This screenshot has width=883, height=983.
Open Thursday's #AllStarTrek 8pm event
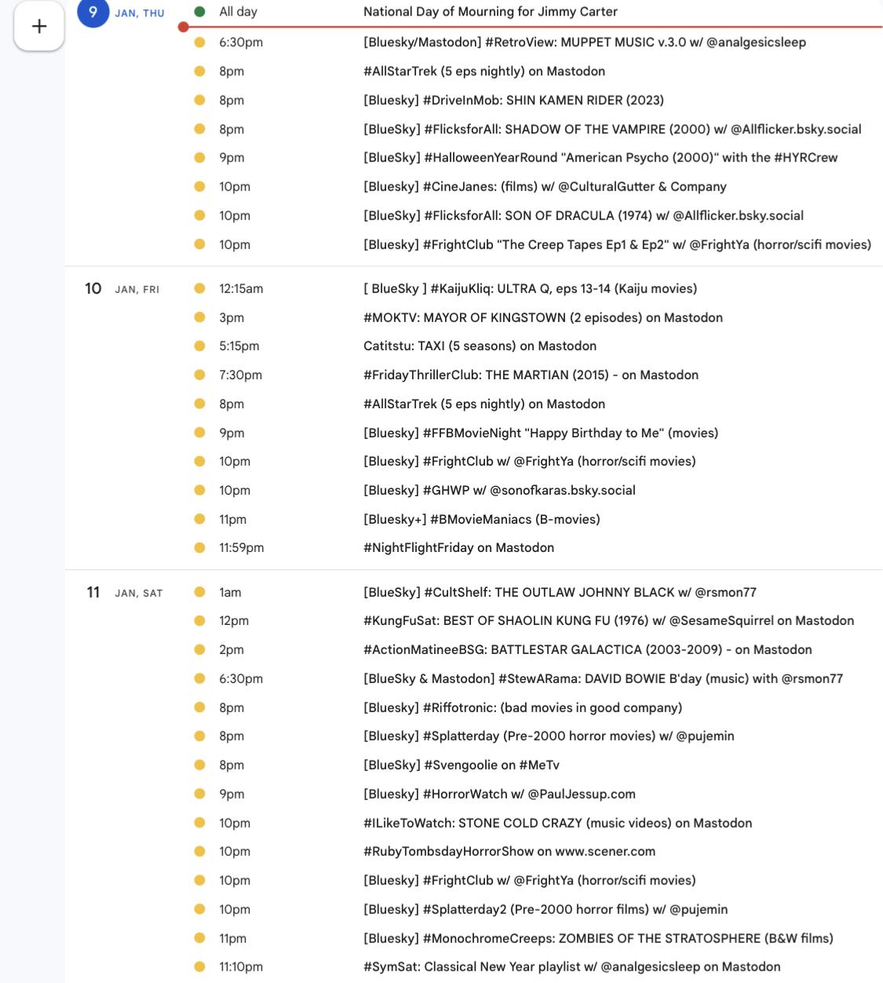click(484, 71)
